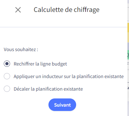Click the Appliquer un inducteur sur la planification label
Image resolution: width=129 pixels, height=116 pixels.
[x=69, y=76]
